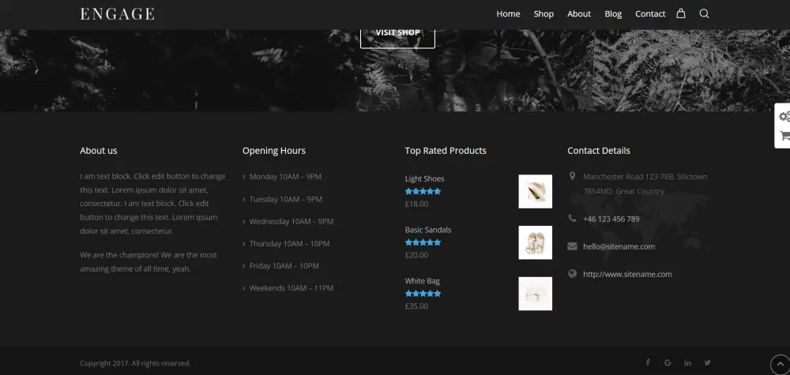
Task: Open the shopping bag cart icon
Action: 681,13
